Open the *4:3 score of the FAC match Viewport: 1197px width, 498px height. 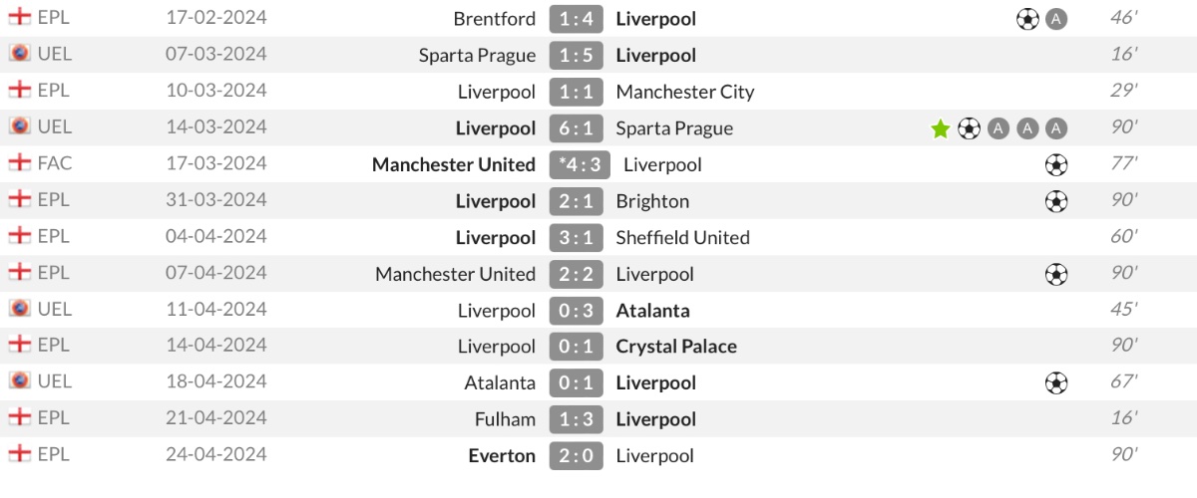580,164
